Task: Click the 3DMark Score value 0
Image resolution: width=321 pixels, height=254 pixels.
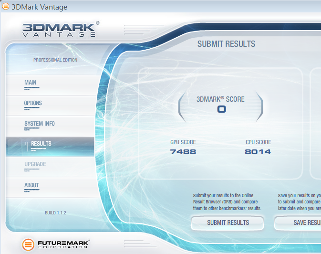Action: 221,109
